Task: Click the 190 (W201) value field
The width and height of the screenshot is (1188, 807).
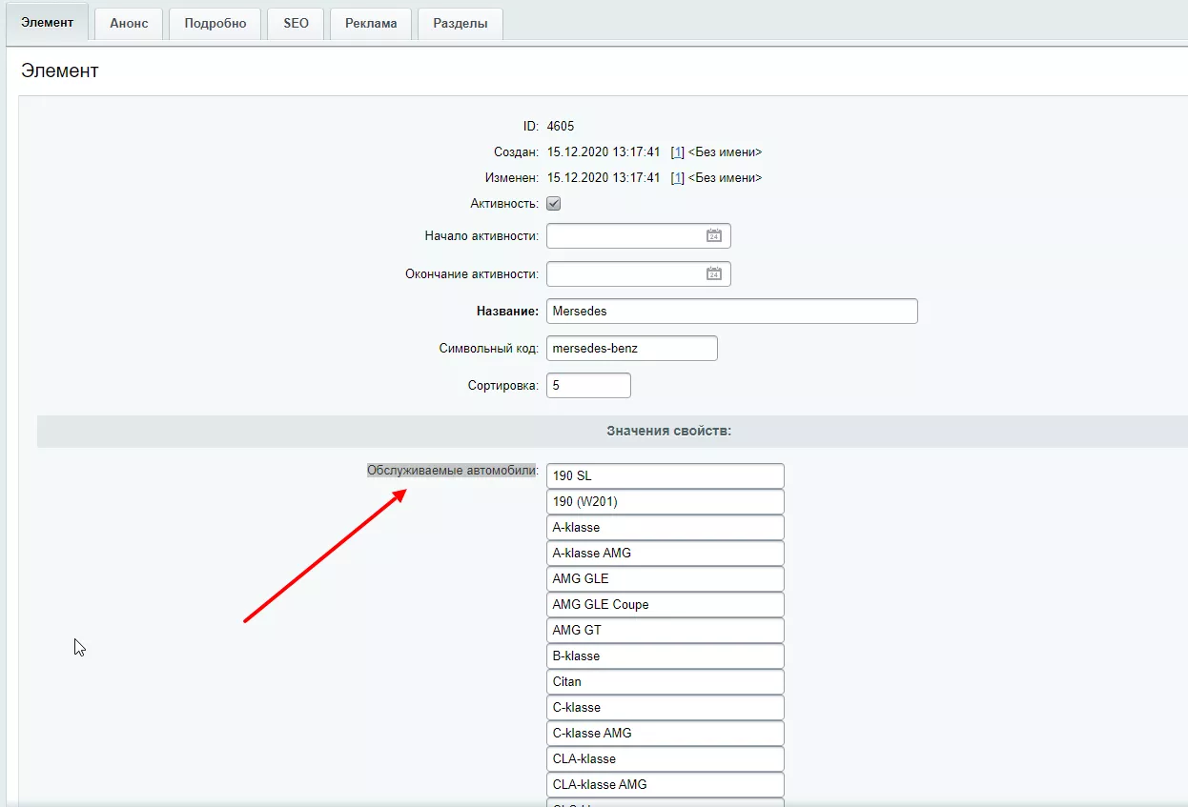Action: [x=666, y=501]
